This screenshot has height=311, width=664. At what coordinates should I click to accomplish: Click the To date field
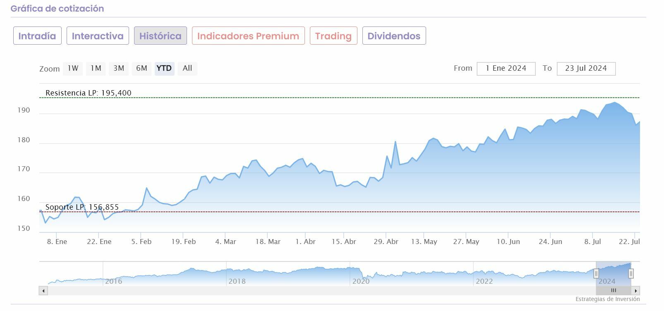[x=586, y=69]
